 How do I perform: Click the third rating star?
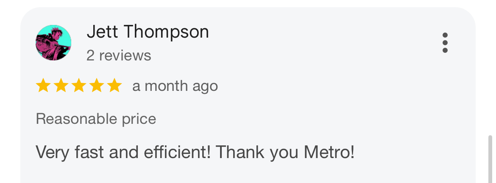78,86
